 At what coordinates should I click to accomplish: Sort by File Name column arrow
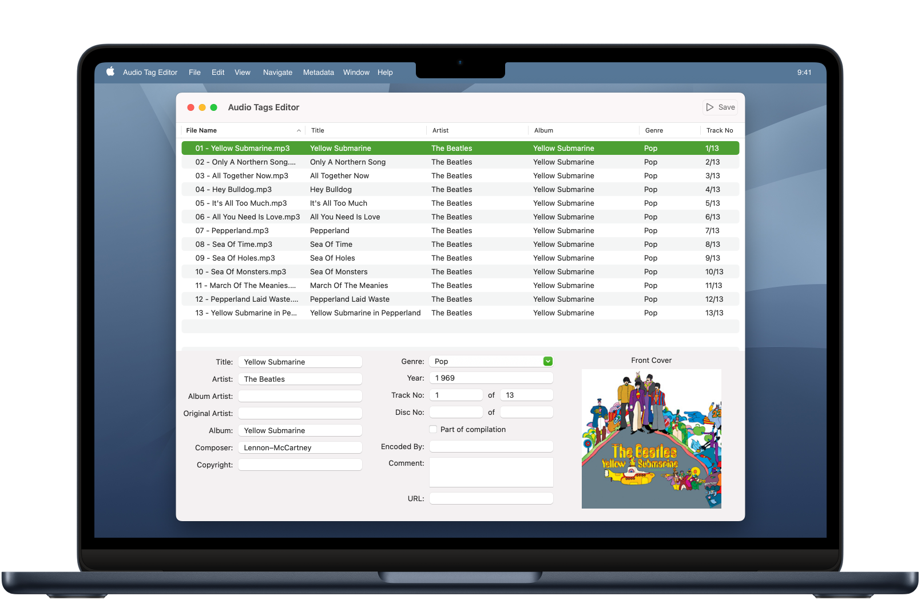(x=299, y=131)
